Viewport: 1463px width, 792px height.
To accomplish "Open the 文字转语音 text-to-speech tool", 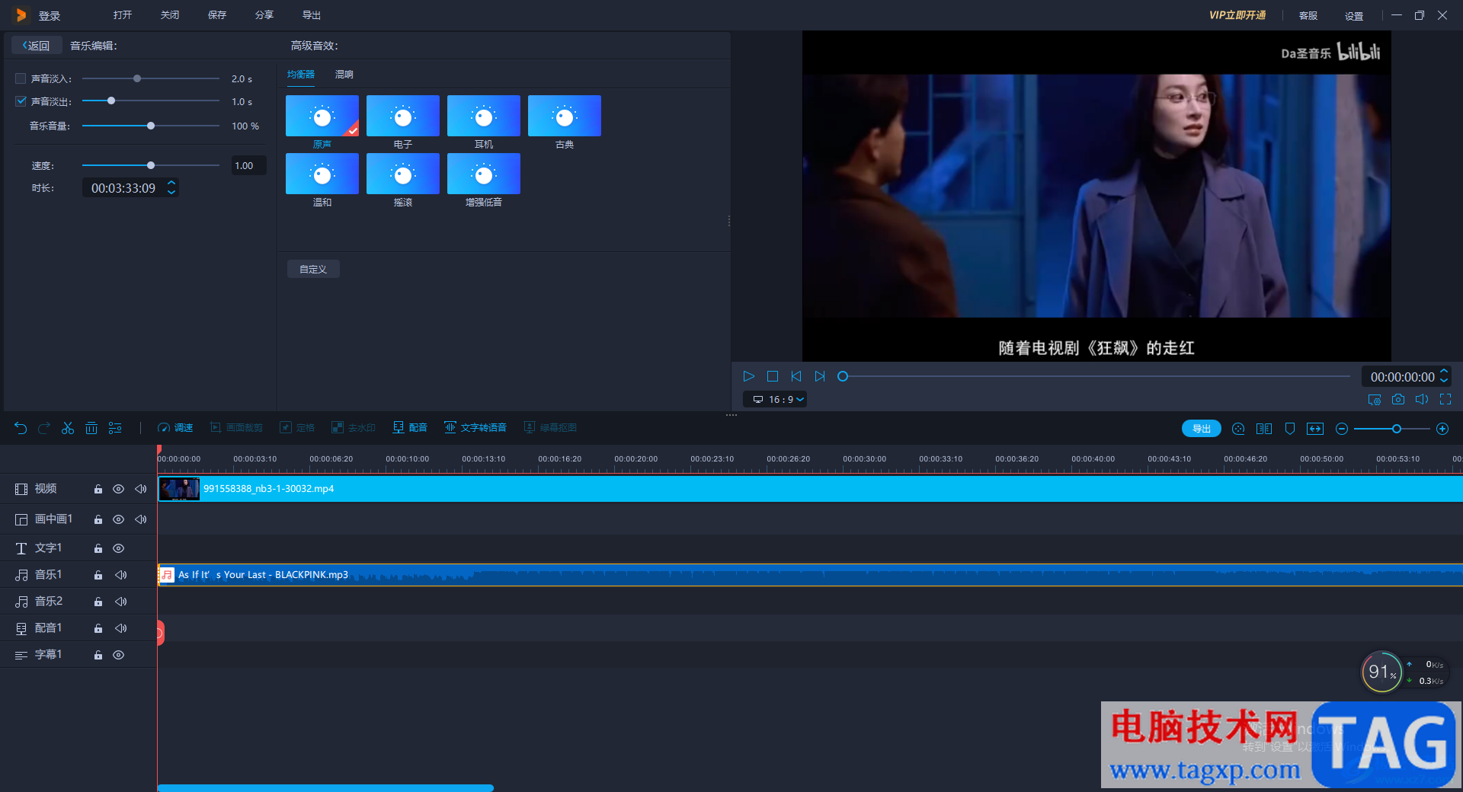I will point(475,428).
